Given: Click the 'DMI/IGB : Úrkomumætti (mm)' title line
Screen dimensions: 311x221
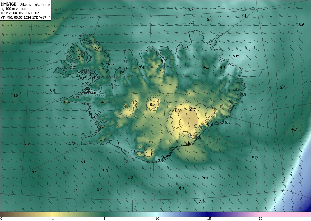Looking at the screenshot, I should (25, 4).
